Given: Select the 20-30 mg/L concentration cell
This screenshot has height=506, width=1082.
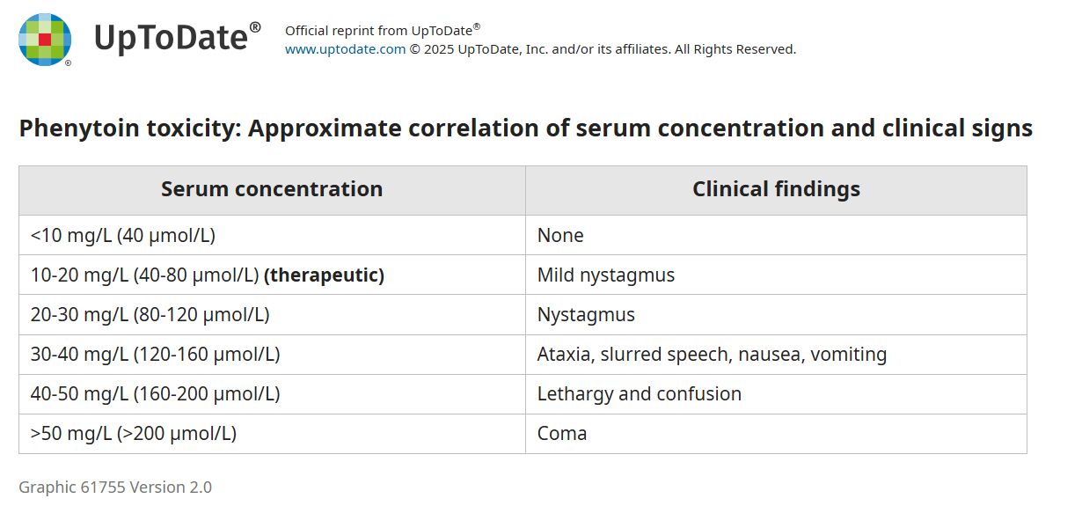Looking at the screenshot, I should 150,315.
